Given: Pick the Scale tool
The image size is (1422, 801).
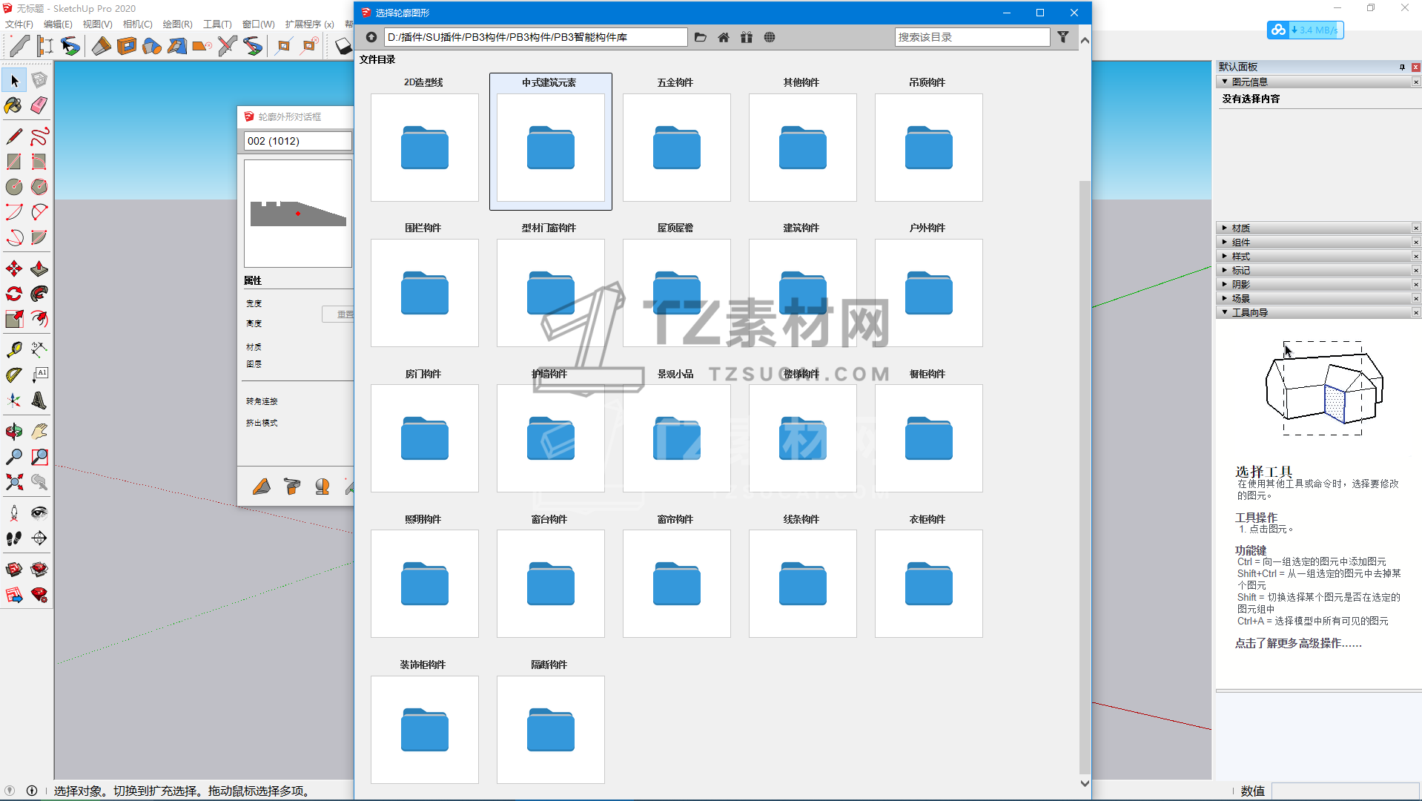Looking at the screenshot, I should click(x=14, y=319).
